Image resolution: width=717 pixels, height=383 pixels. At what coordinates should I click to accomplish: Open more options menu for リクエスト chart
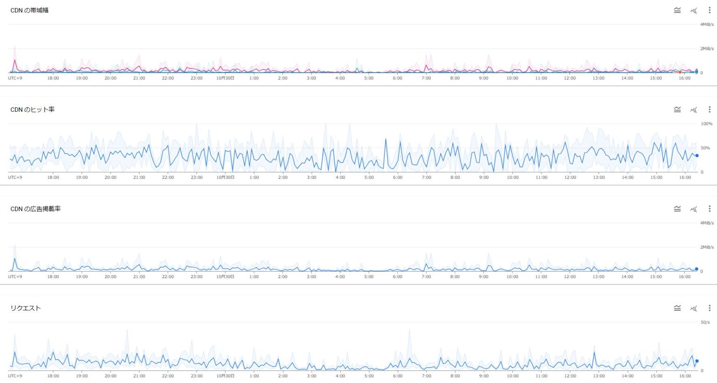pos(710,308)
